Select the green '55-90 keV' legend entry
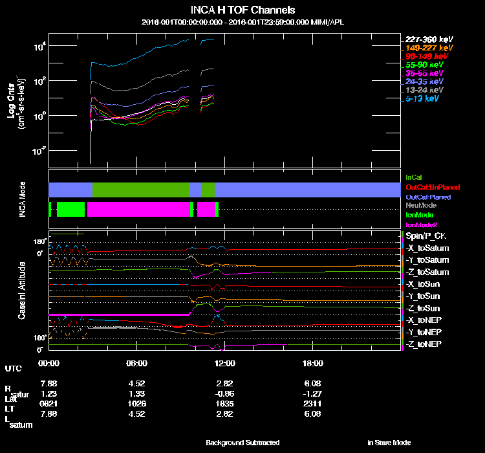 tap(424, 65)
